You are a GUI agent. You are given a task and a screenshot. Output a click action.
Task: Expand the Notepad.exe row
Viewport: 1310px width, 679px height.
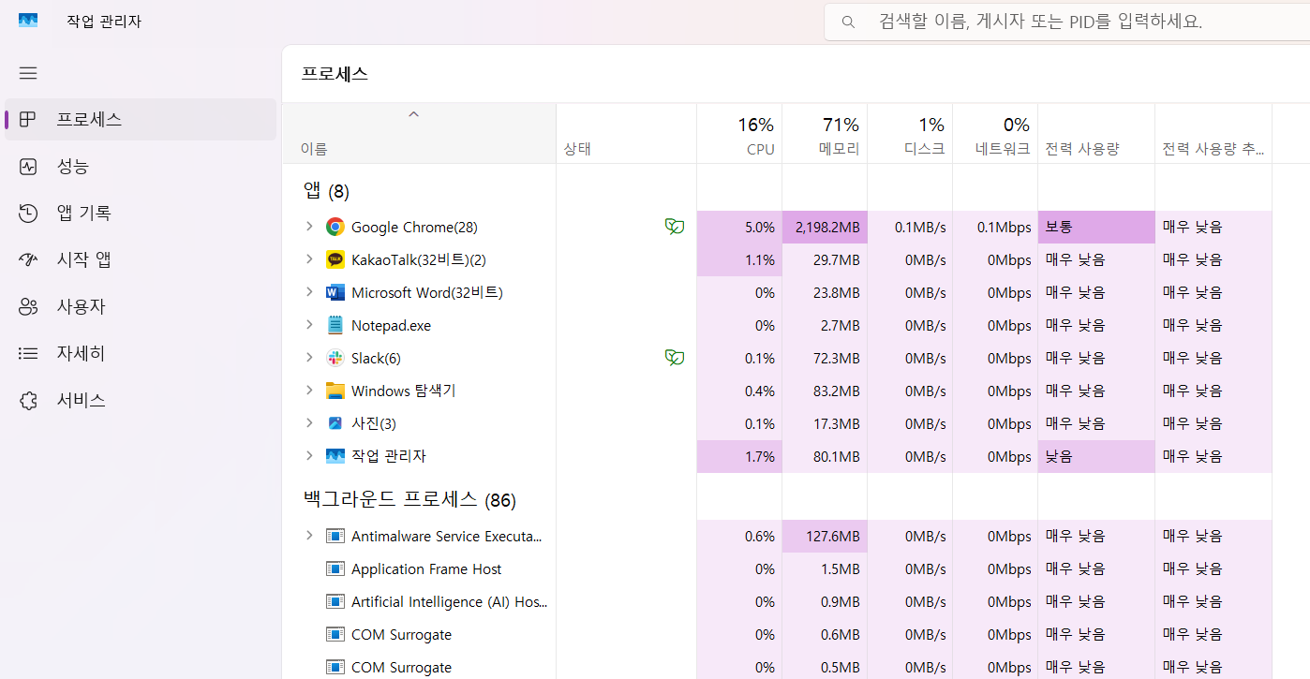pos(309,325)
